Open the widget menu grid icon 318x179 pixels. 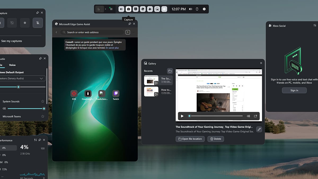pyautogui.click(x=111, y=9)
